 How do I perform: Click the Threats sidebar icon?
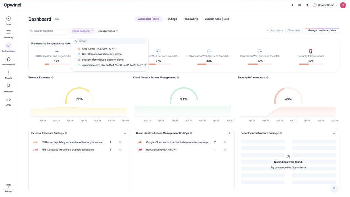click(x=8, y=73)
